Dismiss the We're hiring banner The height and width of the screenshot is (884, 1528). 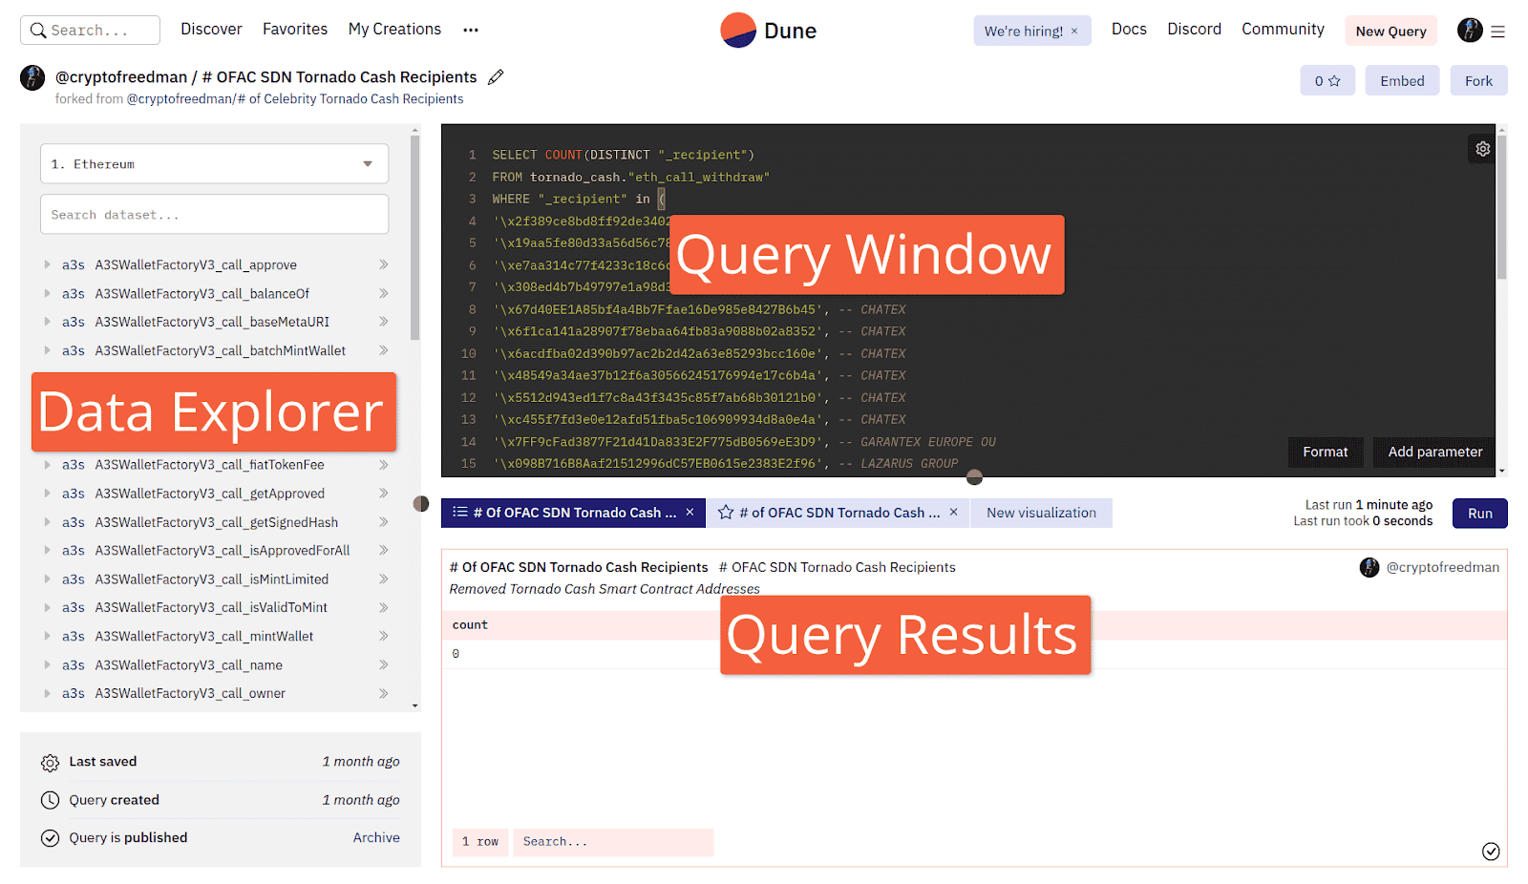pyautogui.click(x=1074, y=32)
